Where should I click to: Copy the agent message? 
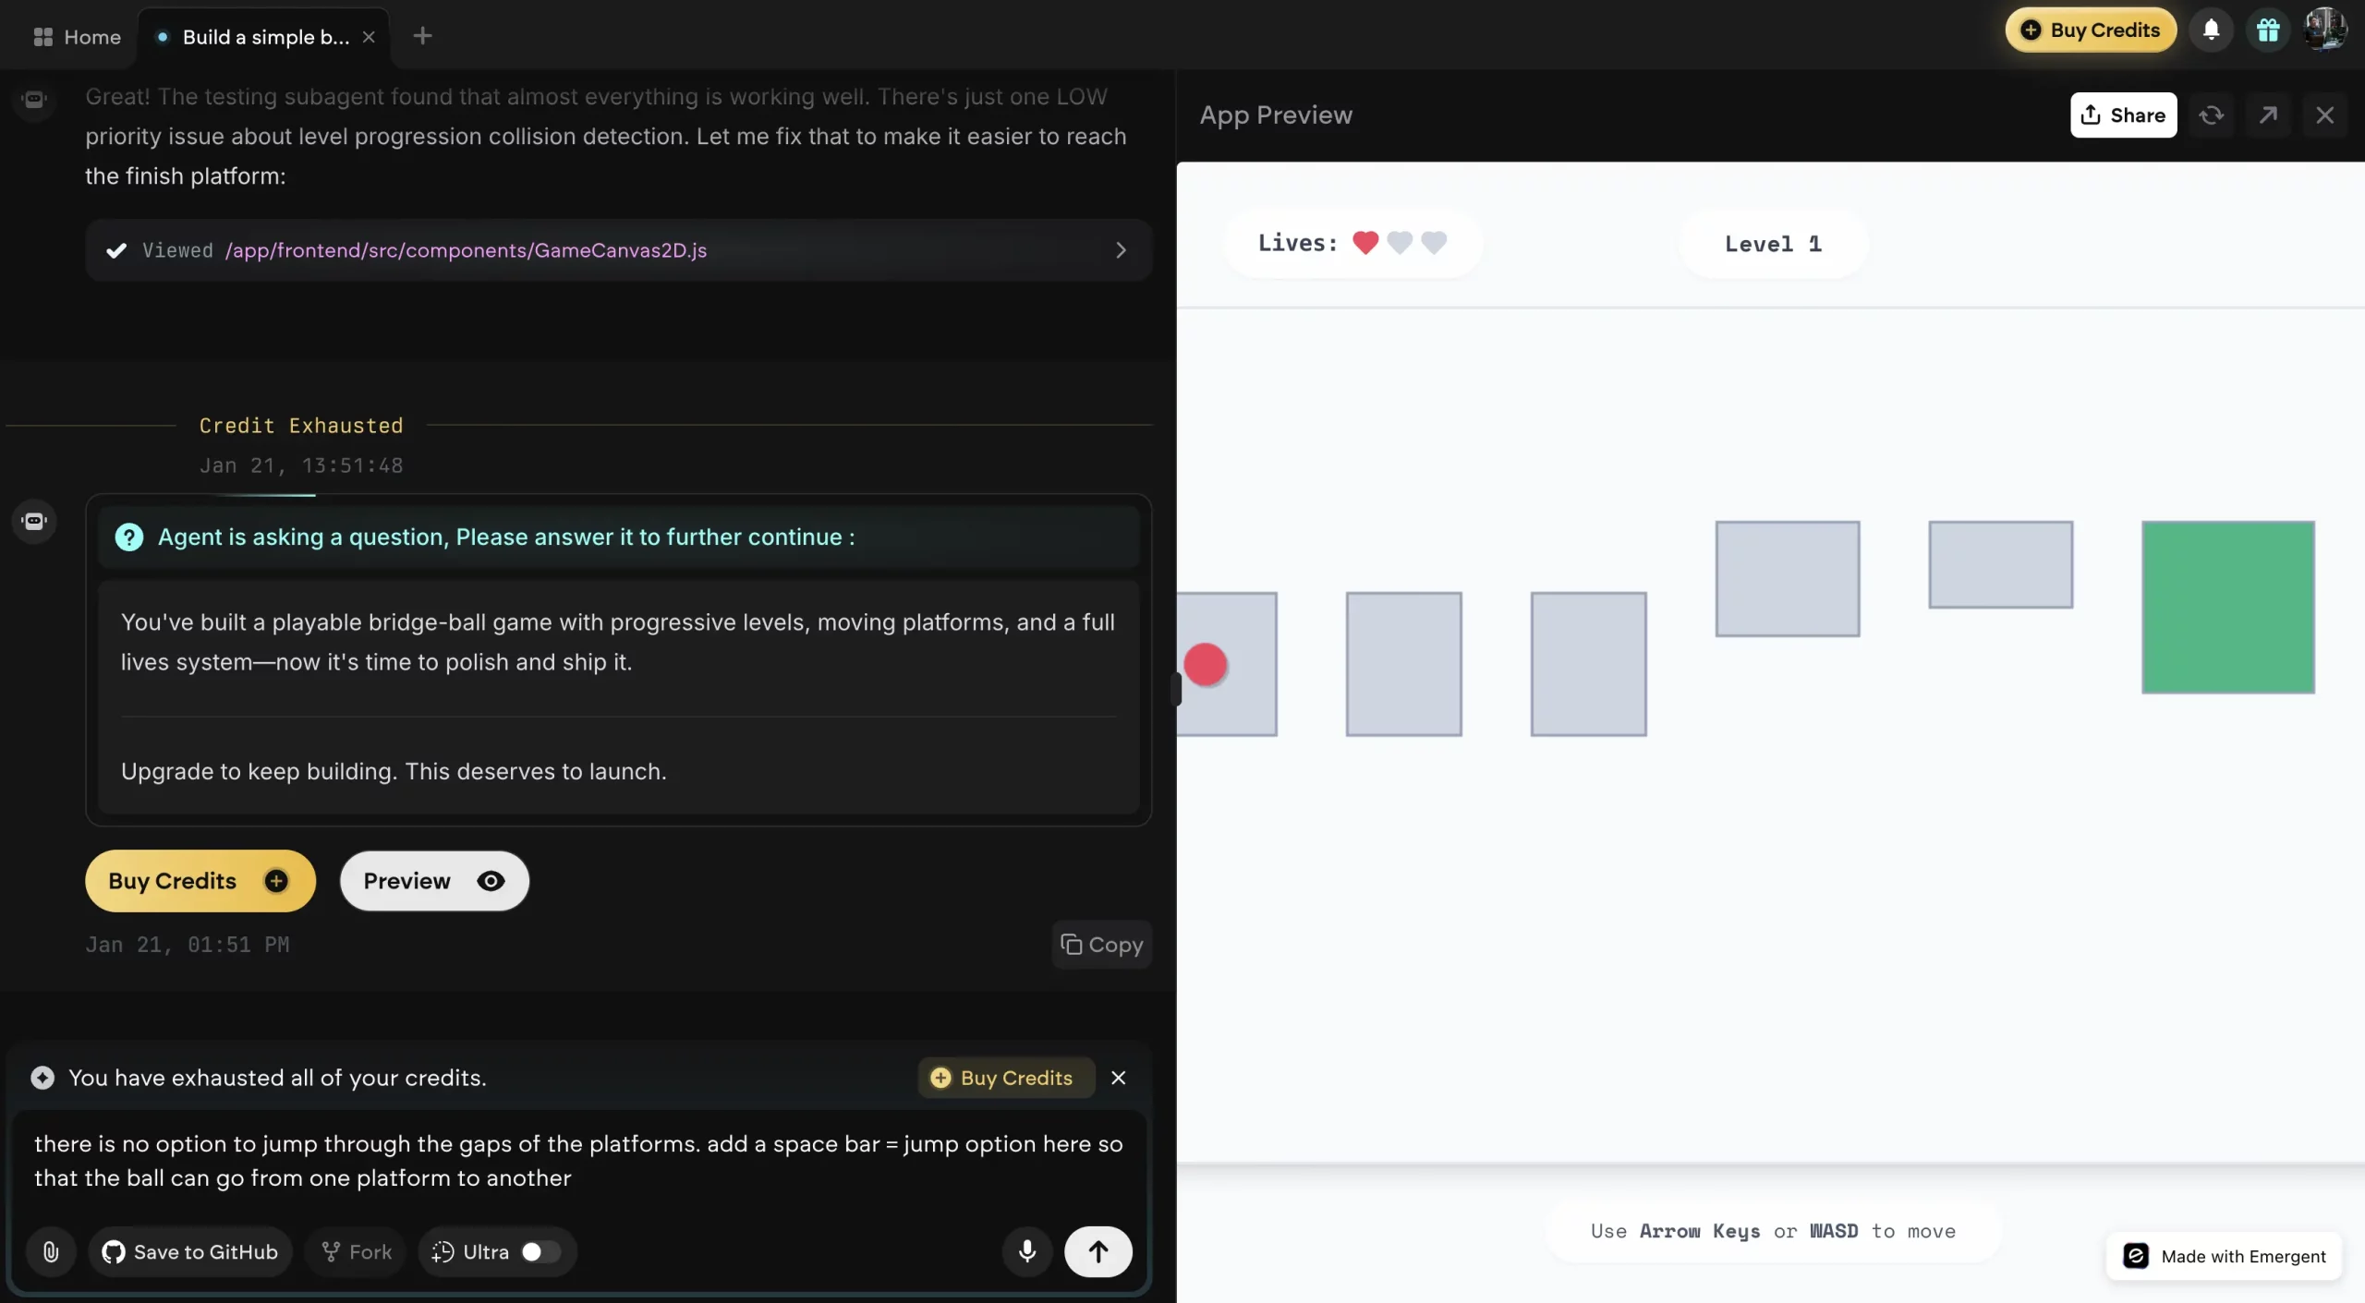[x=1101, y=945]
